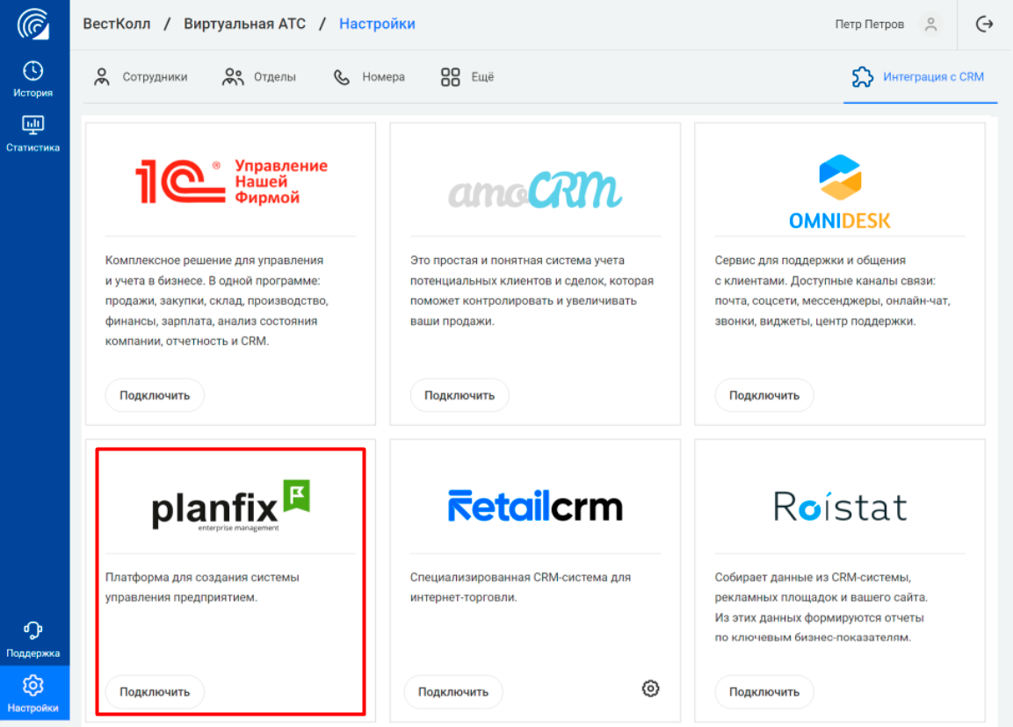Viewport: 1013px width, 727px height.
Task: Click the Roistat logo
Action: [840, 507]
